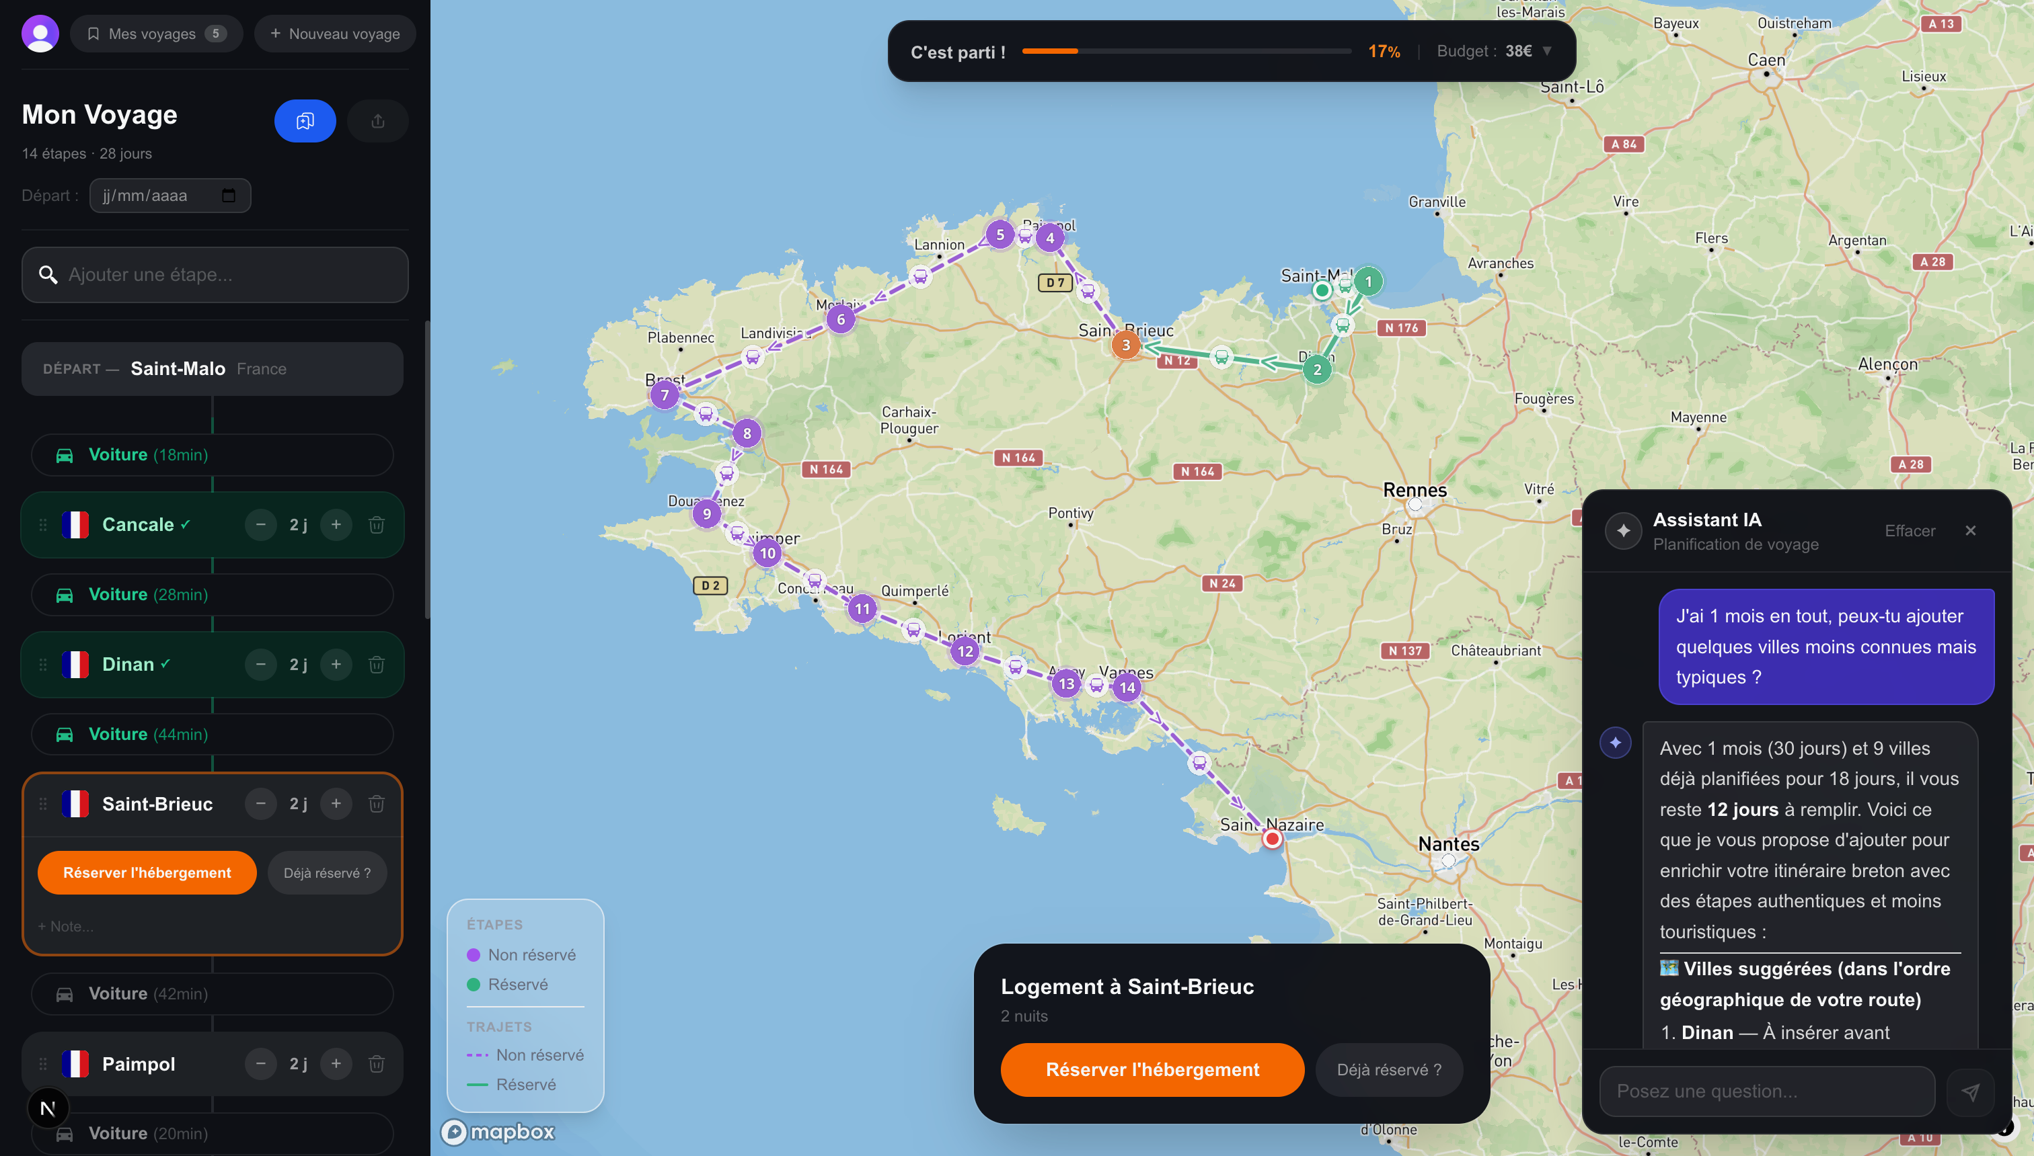Delete the Paimpol stage
2034x1156 pixels.
pos(377,1064)
